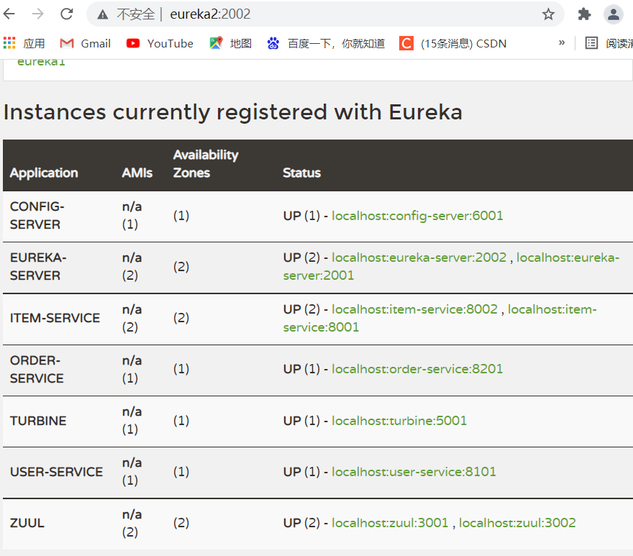The width and height of the screenshot is (633, 556).
Task: Expand hidden bookmarks with » chevron
Action: 562,42
